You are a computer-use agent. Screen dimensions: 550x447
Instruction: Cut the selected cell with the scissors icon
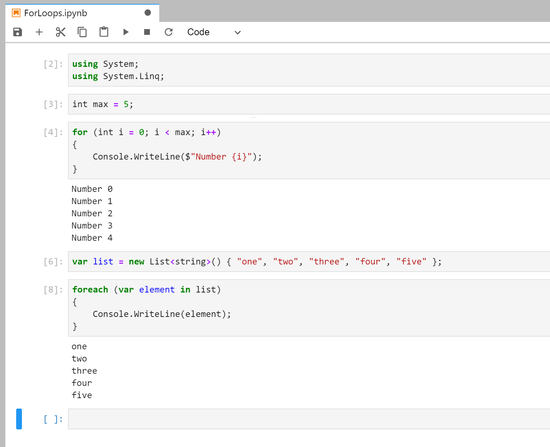61,32
